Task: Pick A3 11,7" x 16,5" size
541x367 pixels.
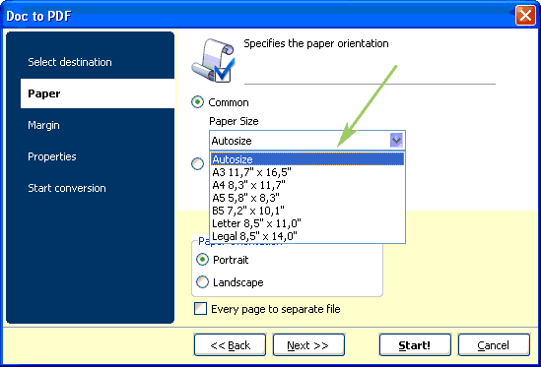Action: pyautogui.click(x=307, y=172)
